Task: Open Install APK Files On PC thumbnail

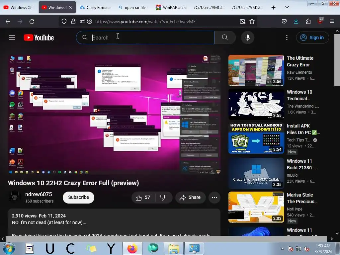Action: point(256,138)
